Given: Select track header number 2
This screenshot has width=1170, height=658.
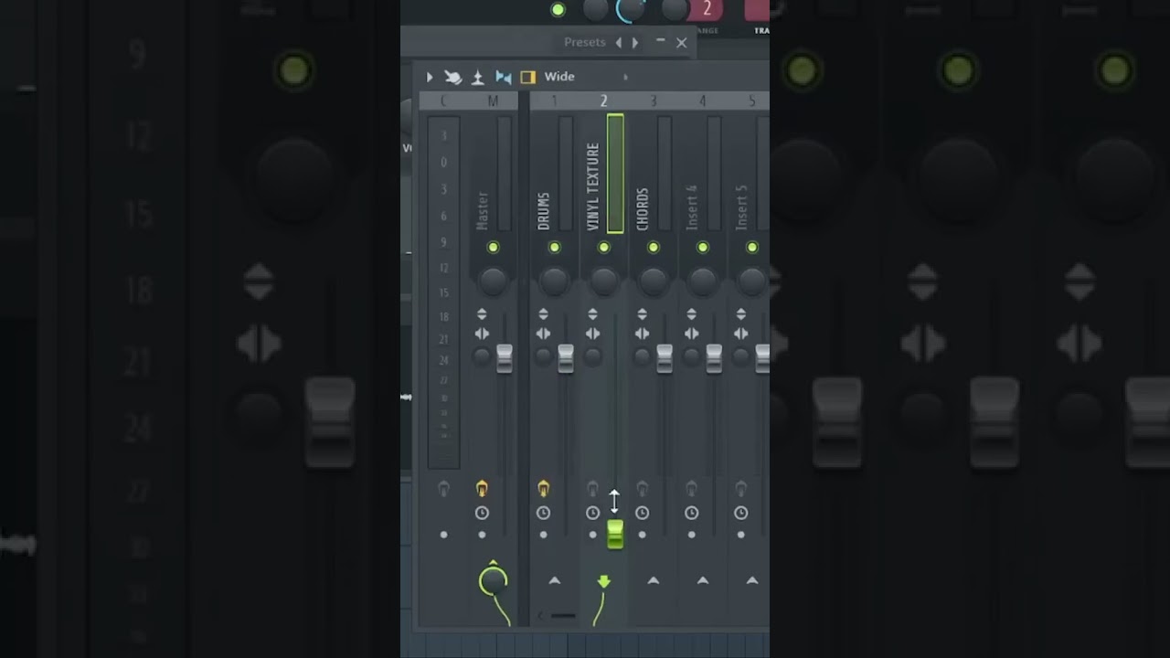Looking at the screenshot, I should pyautogui.click(x=603, y=101).
